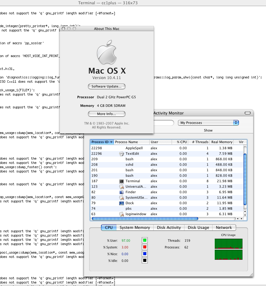
Task: Click the TextEdit app icon in process list
Action: (122, 154)
